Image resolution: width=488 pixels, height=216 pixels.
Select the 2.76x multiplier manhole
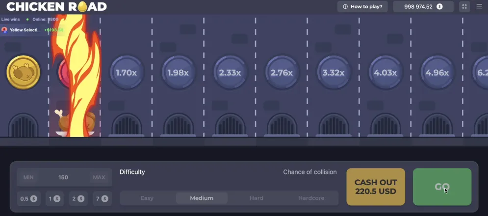[282, 72]
